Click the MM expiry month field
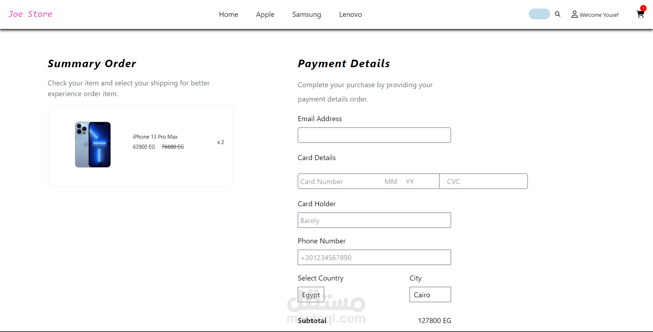 (391, 182)
